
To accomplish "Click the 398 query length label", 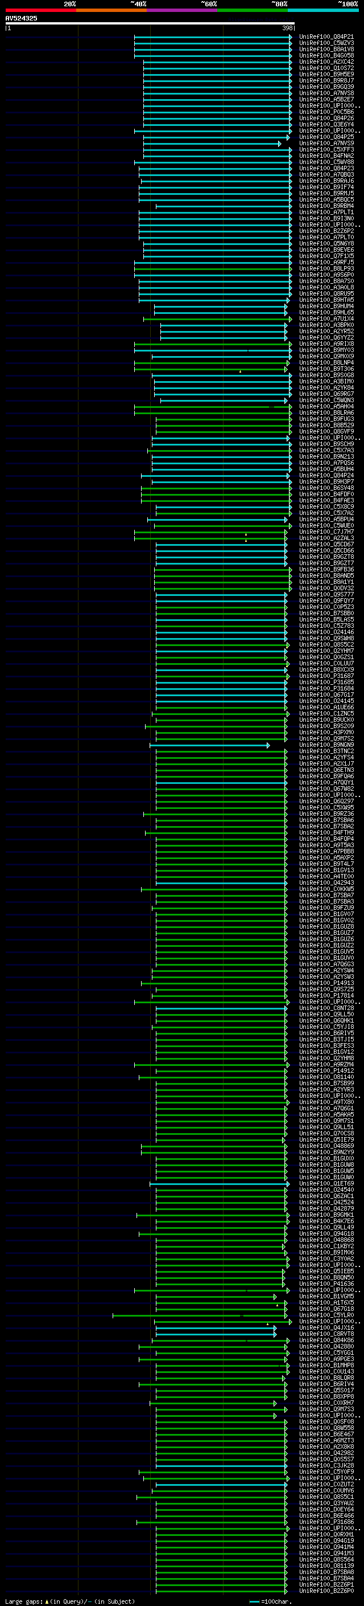I will click(x=287, y=28).
